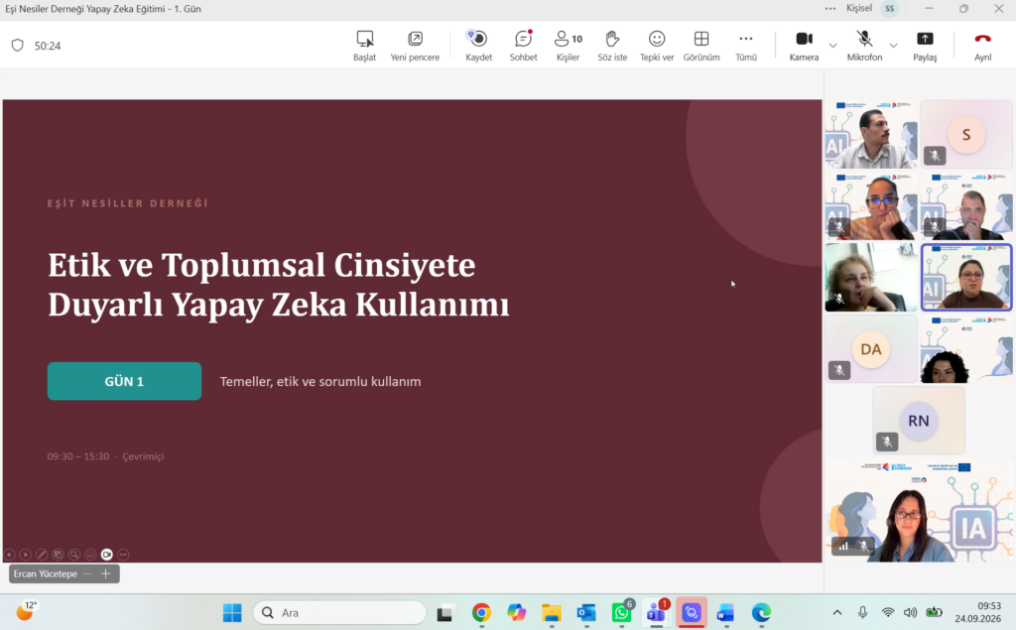
Task: Select mustached man's video tile
Action: pyautogui.click(x=871, y=134)
